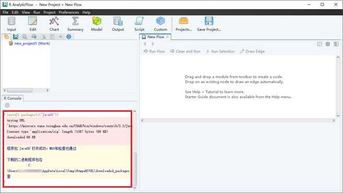The height and width of the screenshot is (193, 343).
Task: Click the 'Content type application/zip' console line
Action: pos(57,131)
